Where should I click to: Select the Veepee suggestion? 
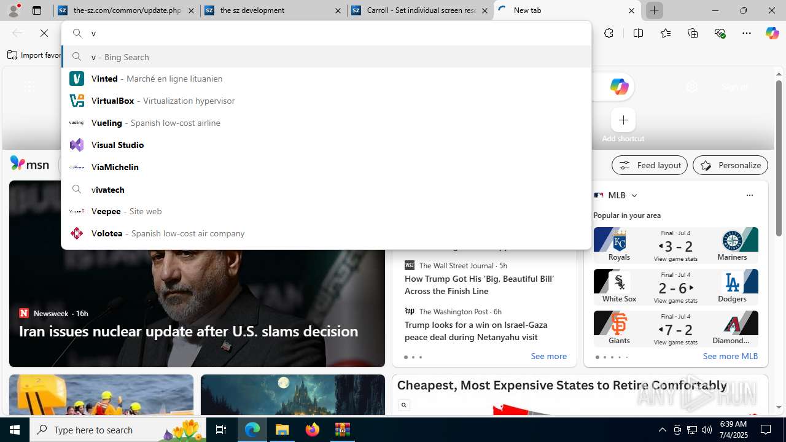pos(326,211)
